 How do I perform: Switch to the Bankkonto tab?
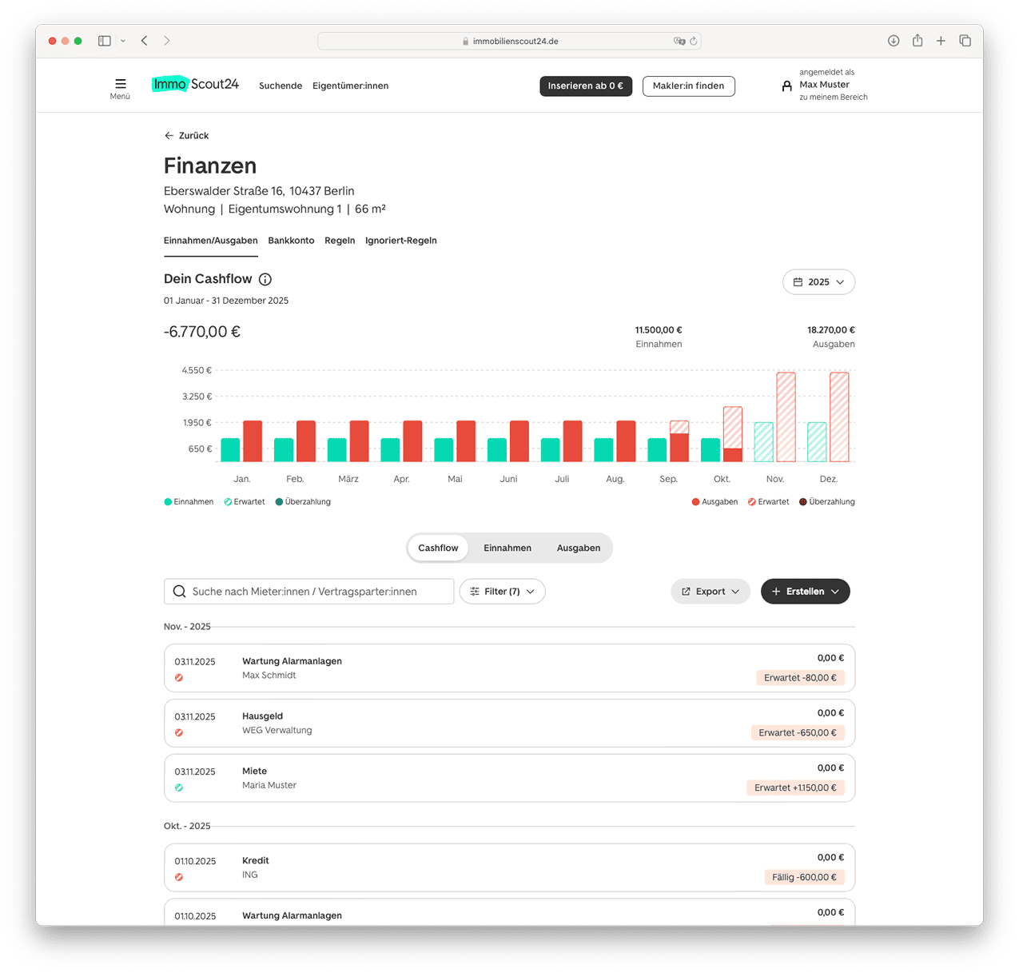291,241
